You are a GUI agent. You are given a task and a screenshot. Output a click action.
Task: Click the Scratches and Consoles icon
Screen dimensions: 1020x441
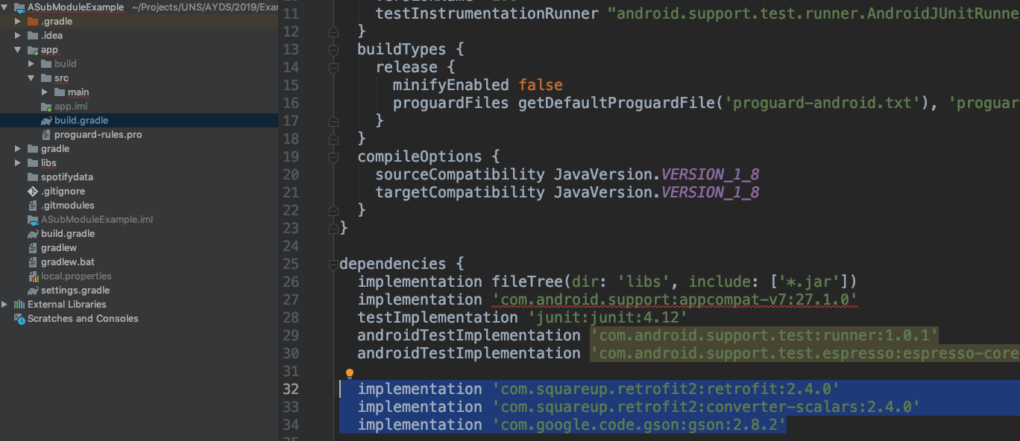19,318
